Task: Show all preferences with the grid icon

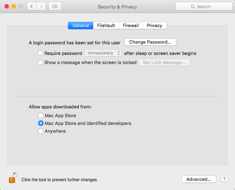Action: (x=55, y=6)
